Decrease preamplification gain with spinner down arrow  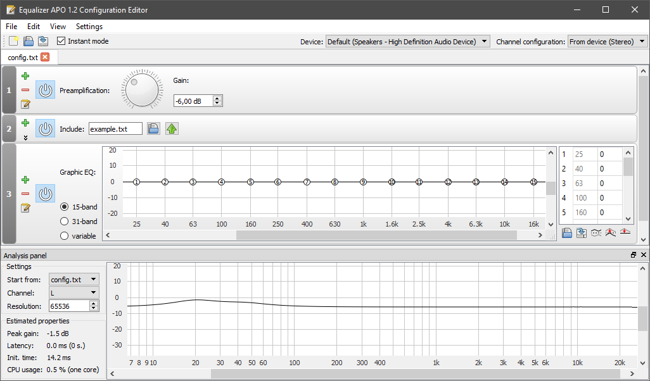click(x=218, y=103)
